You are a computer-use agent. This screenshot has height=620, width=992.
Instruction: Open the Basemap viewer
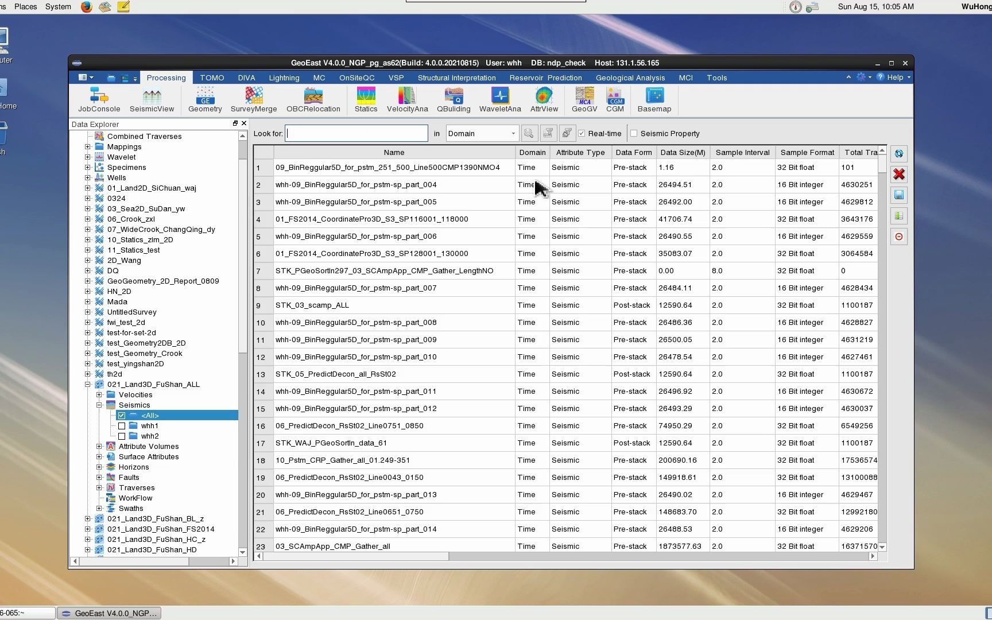[654, 100]
